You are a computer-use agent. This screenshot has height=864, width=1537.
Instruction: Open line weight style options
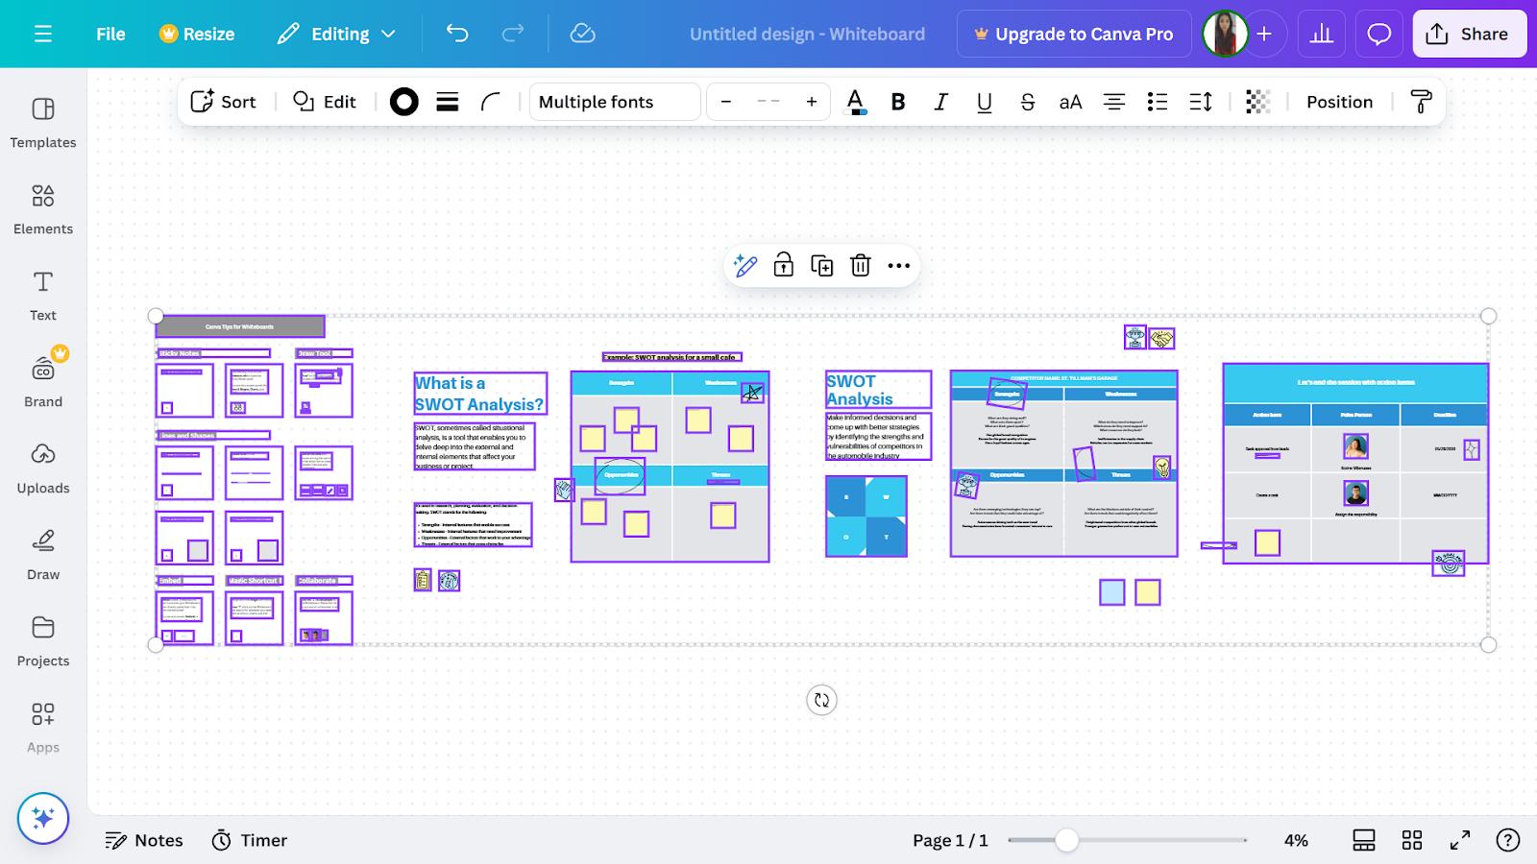coord(448,102)
